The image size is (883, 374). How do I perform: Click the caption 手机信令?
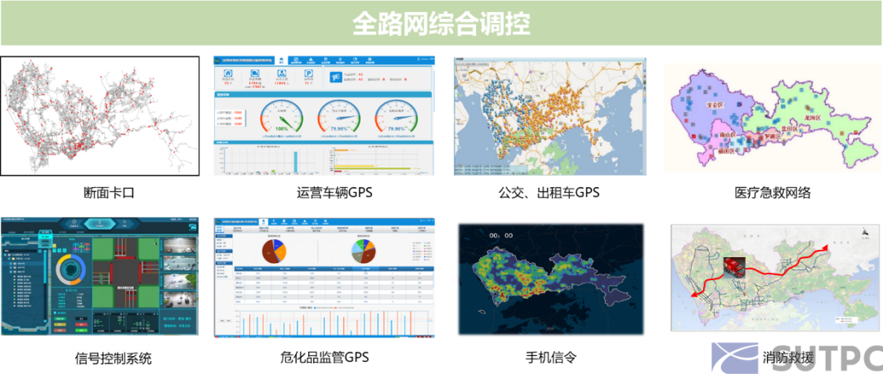[x=551, y=357]
